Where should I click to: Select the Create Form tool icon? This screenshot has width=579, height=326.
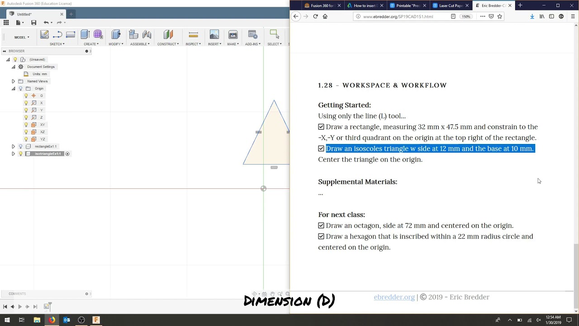[98, 34]
